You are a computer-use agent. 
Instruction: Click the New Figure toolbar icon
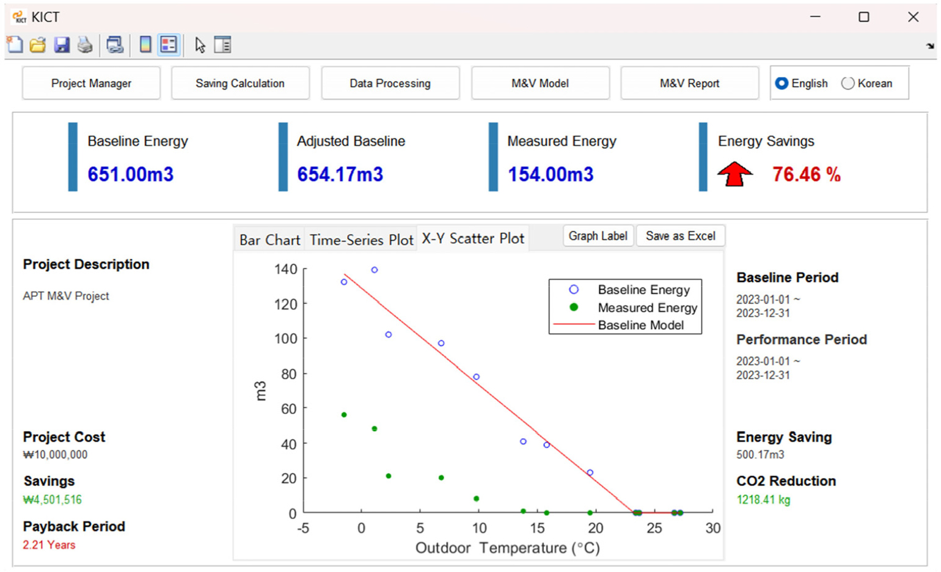(15, 45)
